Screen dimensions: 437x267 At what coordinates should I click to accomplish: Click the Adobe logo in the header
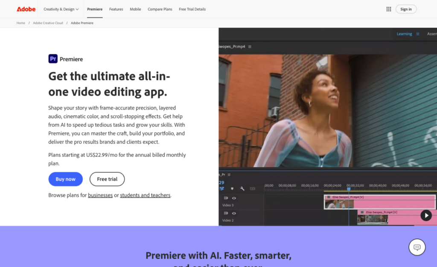point(26,9)
